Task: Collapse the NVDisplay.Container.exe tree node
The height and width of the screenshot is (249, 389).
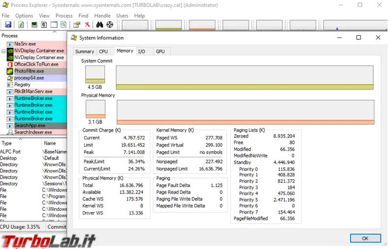Action: point(3,51)
